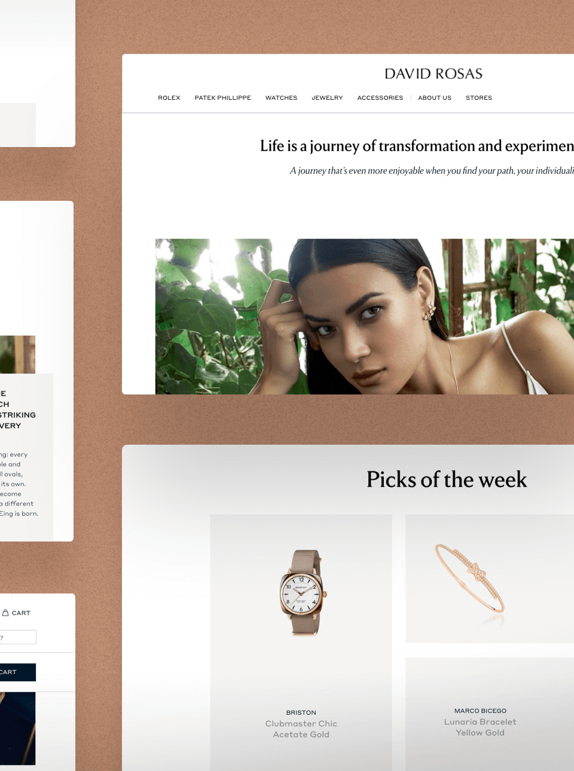The width and height of the screenshot is (574, 771).
Task: Open the Marco Bicego brand link
Action: [x=480, y=711]
